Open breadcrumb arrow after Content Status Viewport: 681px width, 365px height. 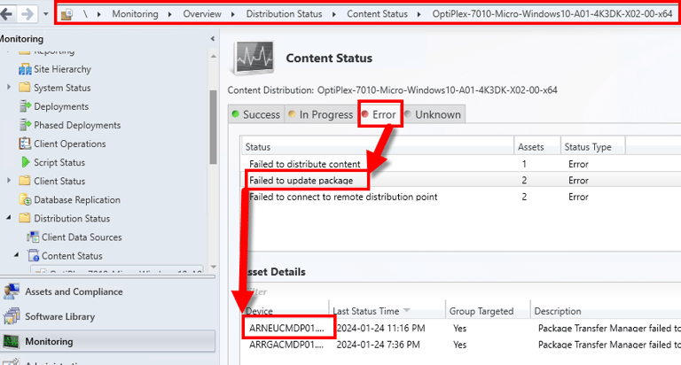pos(419,14)
